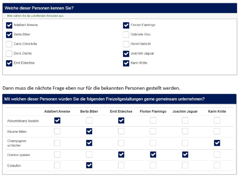Check the Gabriele Gnu checkbox
The height and width of the screenshot is (178, 240).
[126, 34]
